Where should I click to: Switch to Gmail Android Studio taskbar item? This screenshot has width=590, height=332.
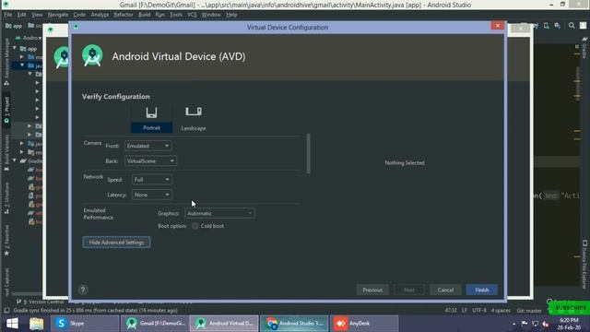(x=155, y=324)
